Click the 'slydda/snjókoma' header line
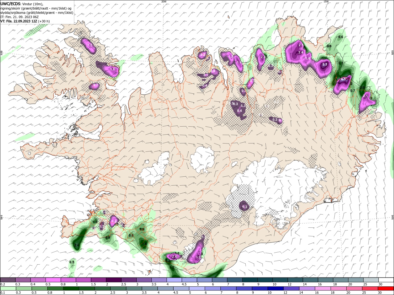The width and height of the screenshot is (394, 295). click(37, 13)
